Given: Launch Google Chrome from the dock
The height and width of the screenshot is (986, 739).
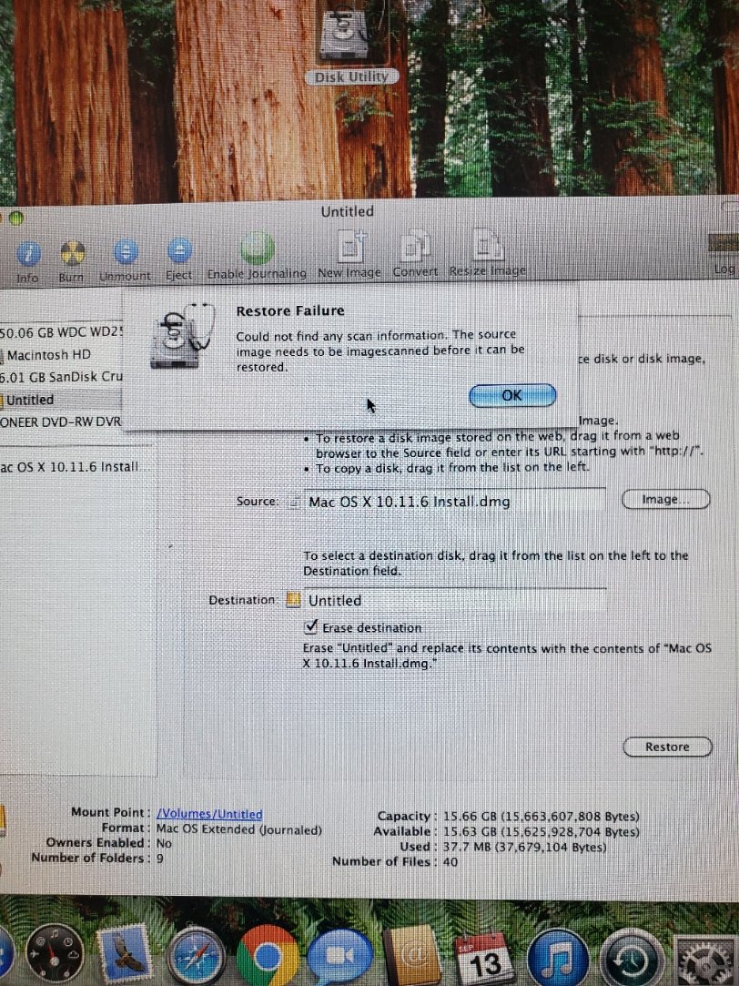Looking at the screenshot, I should [267, 956].
